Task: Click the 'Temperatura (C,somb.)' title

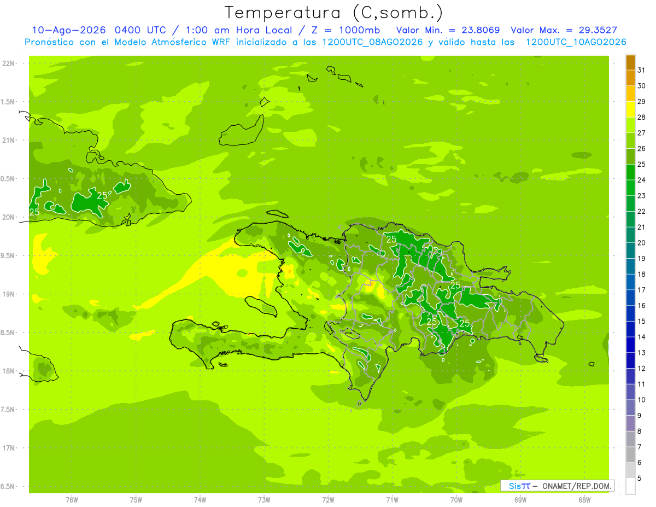Action: [334, 13]
